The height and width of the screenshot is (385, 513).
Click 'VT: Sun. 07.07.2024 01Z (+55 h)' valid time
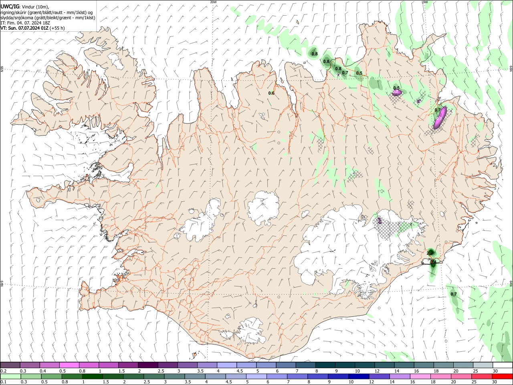point(32,28)
